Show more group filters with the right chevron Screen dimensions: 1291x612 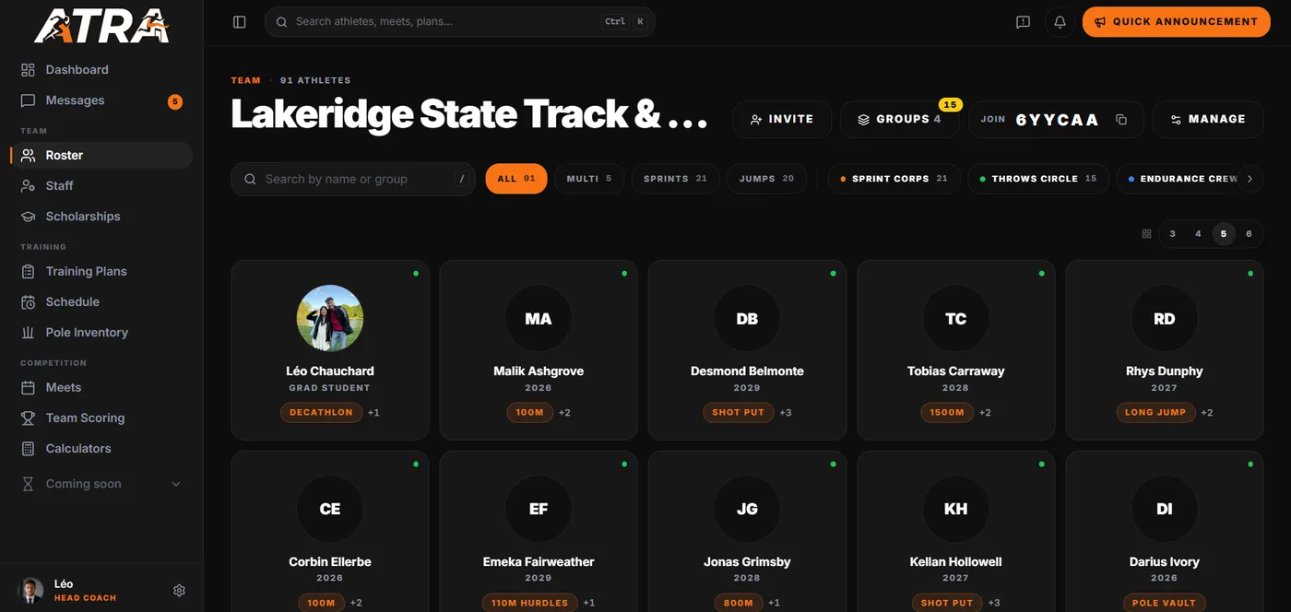coord(1250,179)
